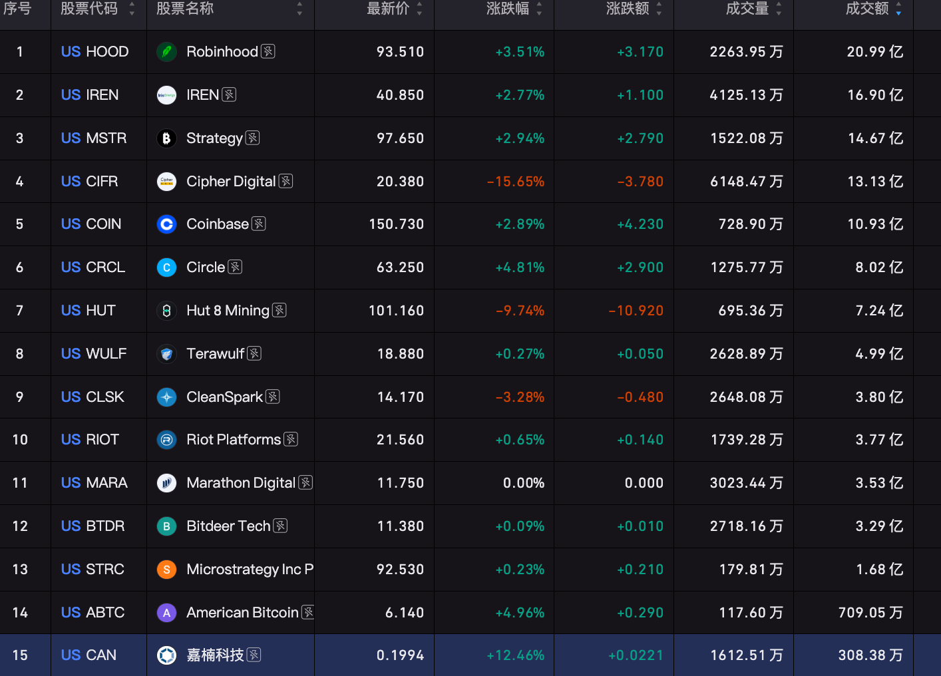Open the US CAN stock code
Image resolution: width=941 pixels, height=676 pixels.
point(89,655)
